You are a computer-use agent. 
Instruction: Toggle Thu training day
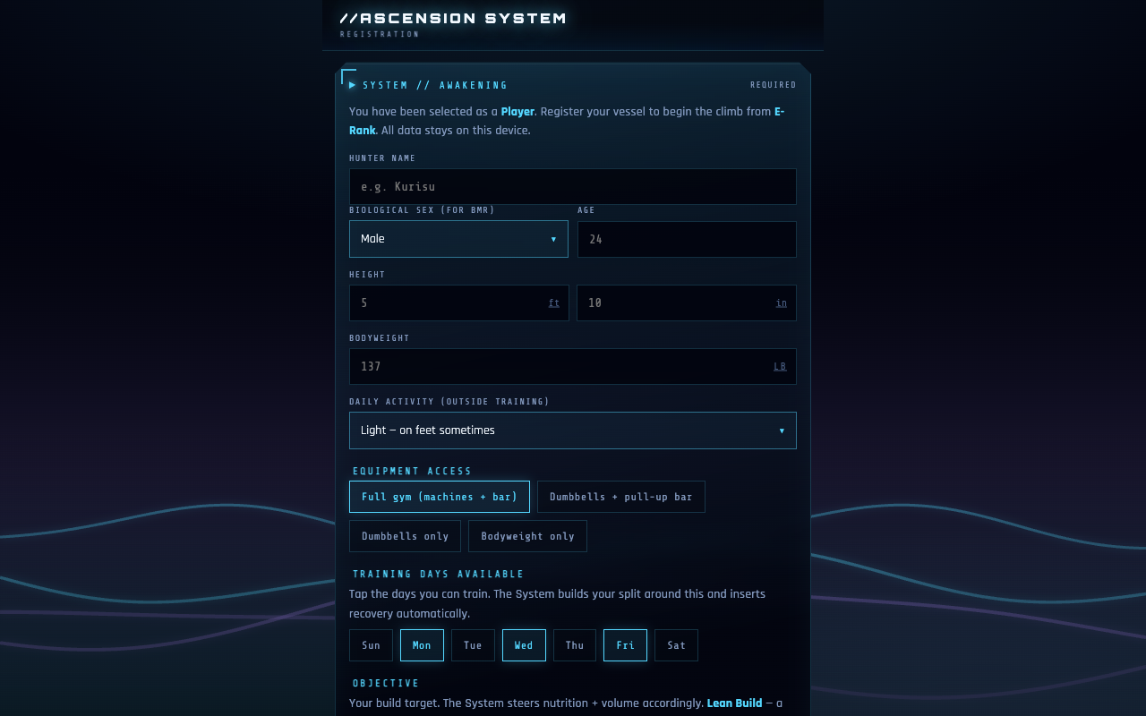click(x=575, y=645)
